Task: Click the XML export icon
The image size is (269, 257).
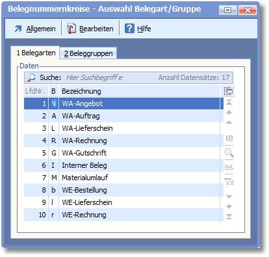Action: point(229,167)
